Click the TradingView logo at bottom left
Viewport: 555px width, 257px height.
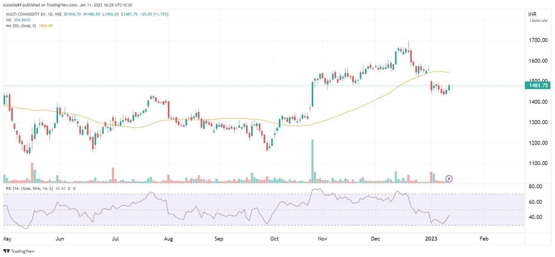point(19,251)
